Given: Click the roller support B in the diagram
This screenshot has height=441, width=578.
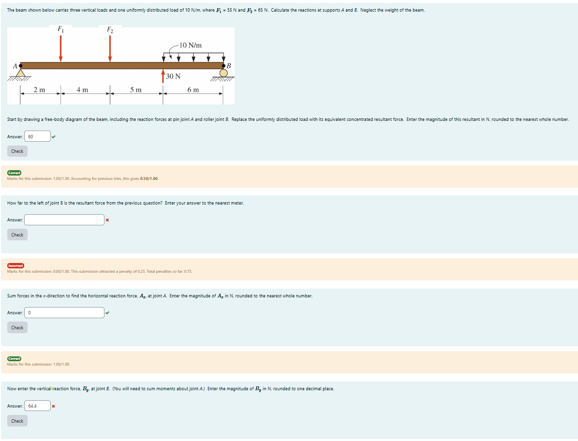Looking at the screenshot, I should coord(223,73).
